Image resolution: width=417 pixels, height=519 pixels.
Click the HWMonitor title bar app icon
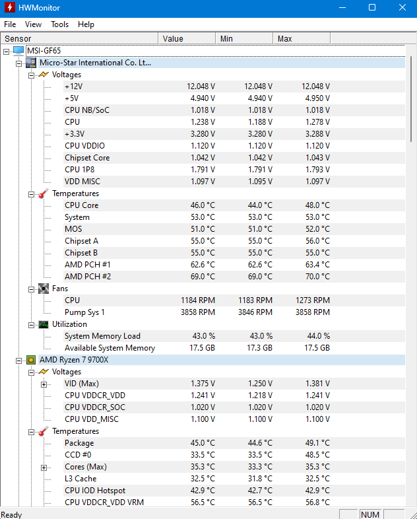pyautogui.click(x=10, y=8)
